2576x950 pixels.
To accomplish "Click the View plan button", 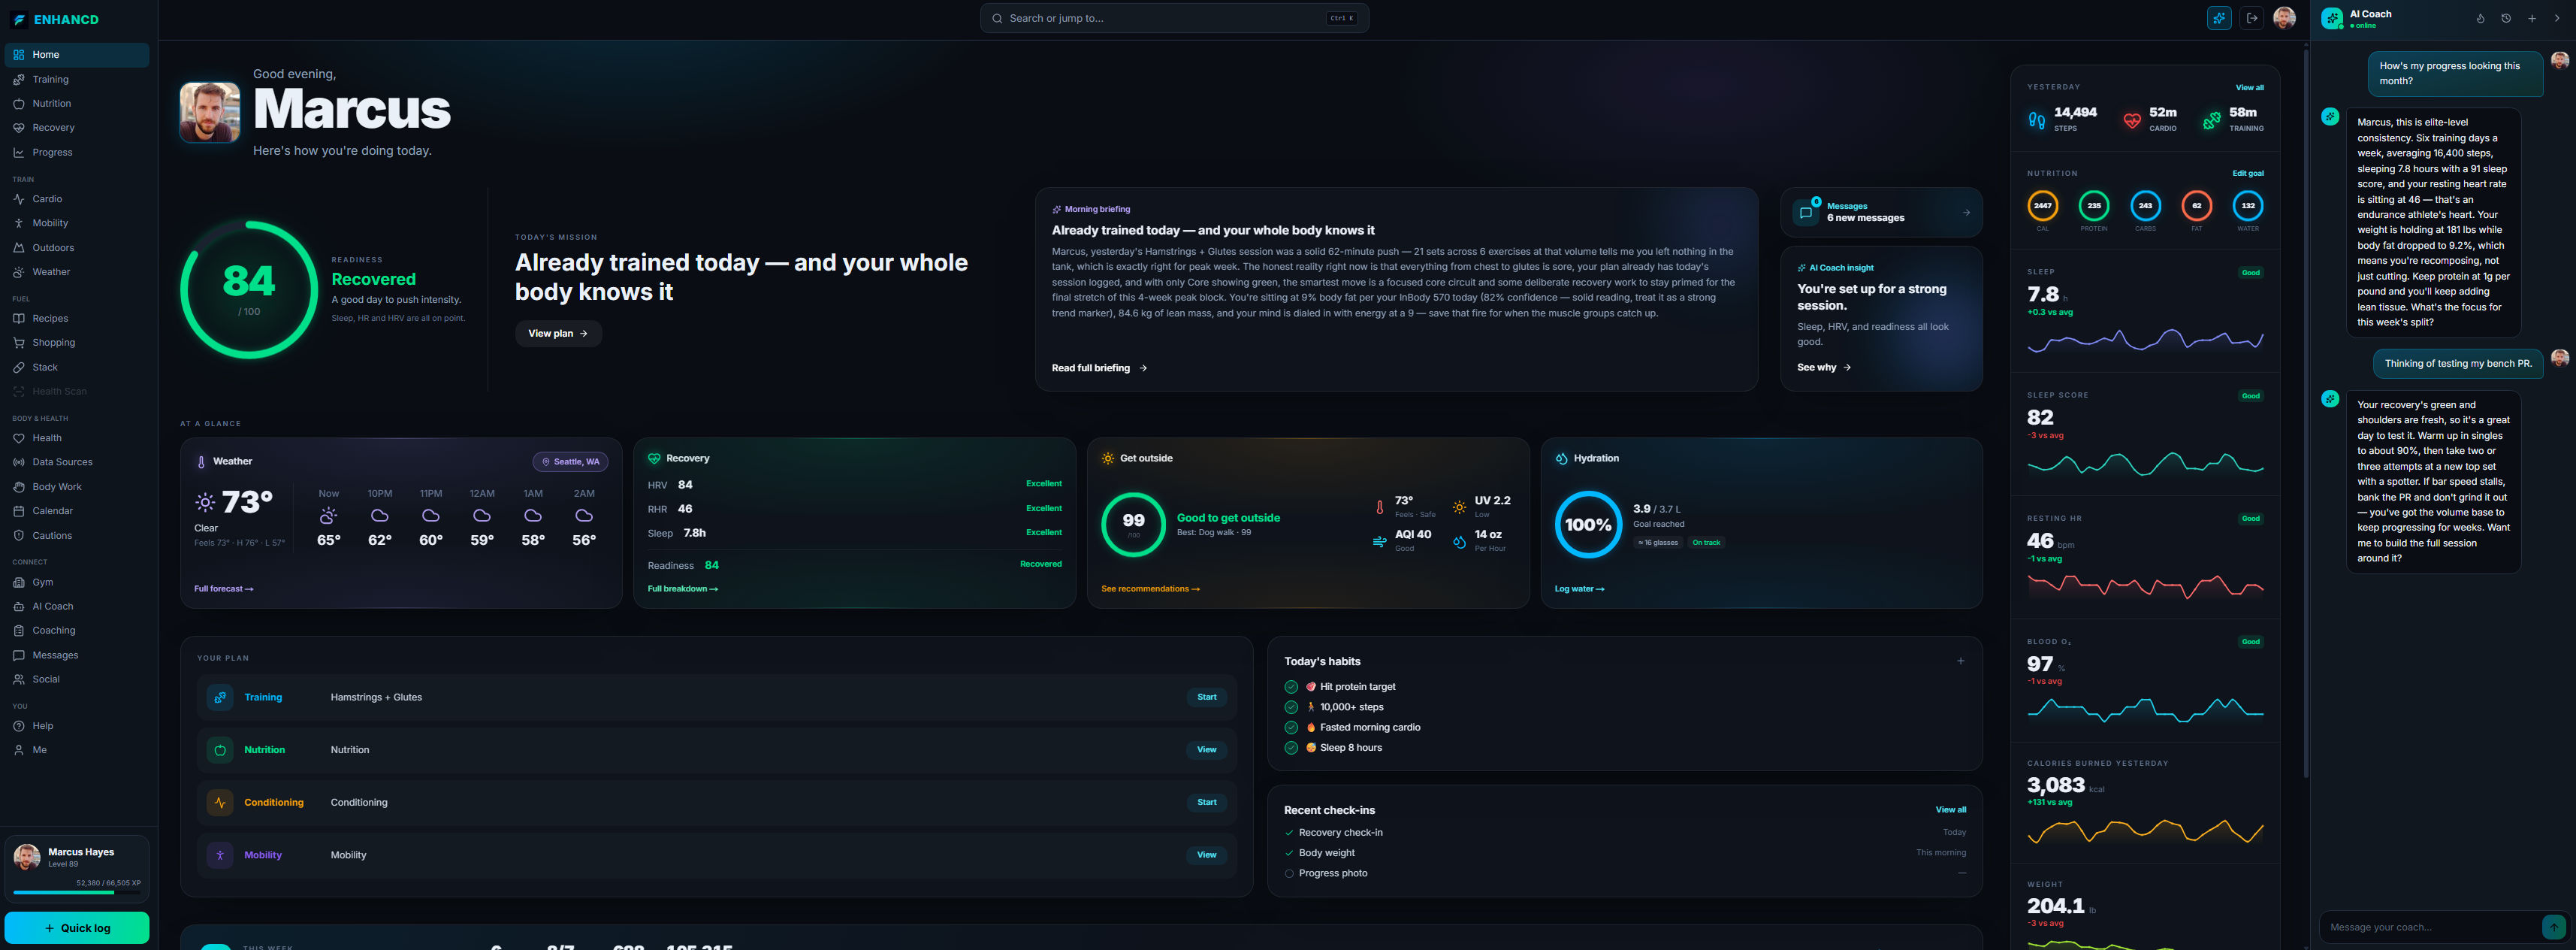I will tap(558, 334).
